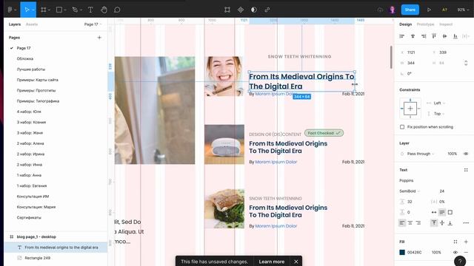The width and height of the screenshot is (474, 266).
Task: Set text align left
Action: (401, 223)
